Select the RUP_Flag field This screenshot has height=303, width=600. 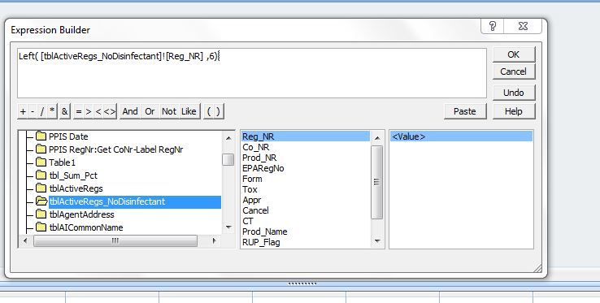click(261, 242)
